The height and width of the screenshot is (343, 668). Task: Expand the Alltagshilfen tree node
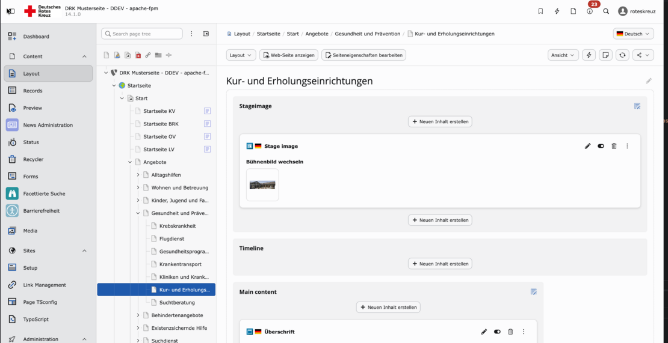point(138,175)
